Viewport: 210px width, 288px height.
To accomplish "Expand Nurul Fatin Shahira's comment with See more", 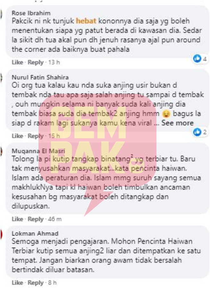I will [x=177, y=123].
